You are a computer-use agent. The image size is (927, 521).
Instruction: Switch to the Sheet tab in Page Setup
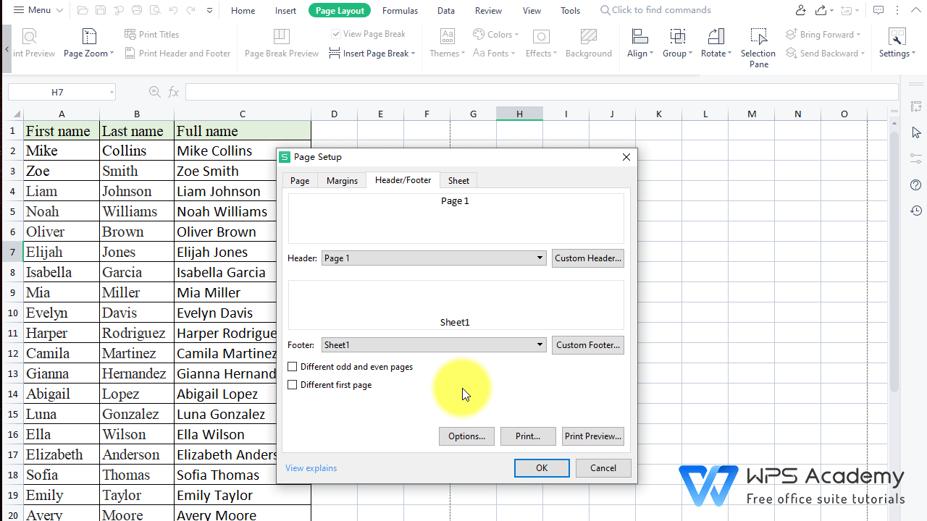[458, 180]
